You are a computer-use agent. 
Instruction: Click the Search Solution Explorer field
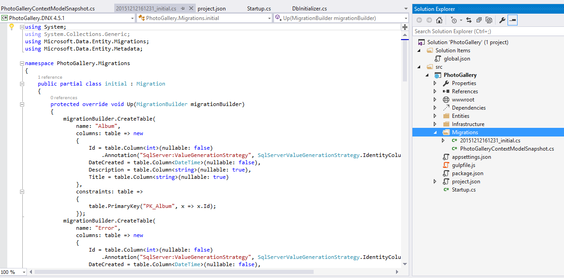point(487,31)
